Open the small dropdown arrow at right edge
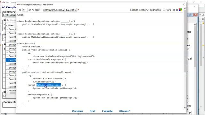This screenshot has width=205, height=115. point(200,15)
